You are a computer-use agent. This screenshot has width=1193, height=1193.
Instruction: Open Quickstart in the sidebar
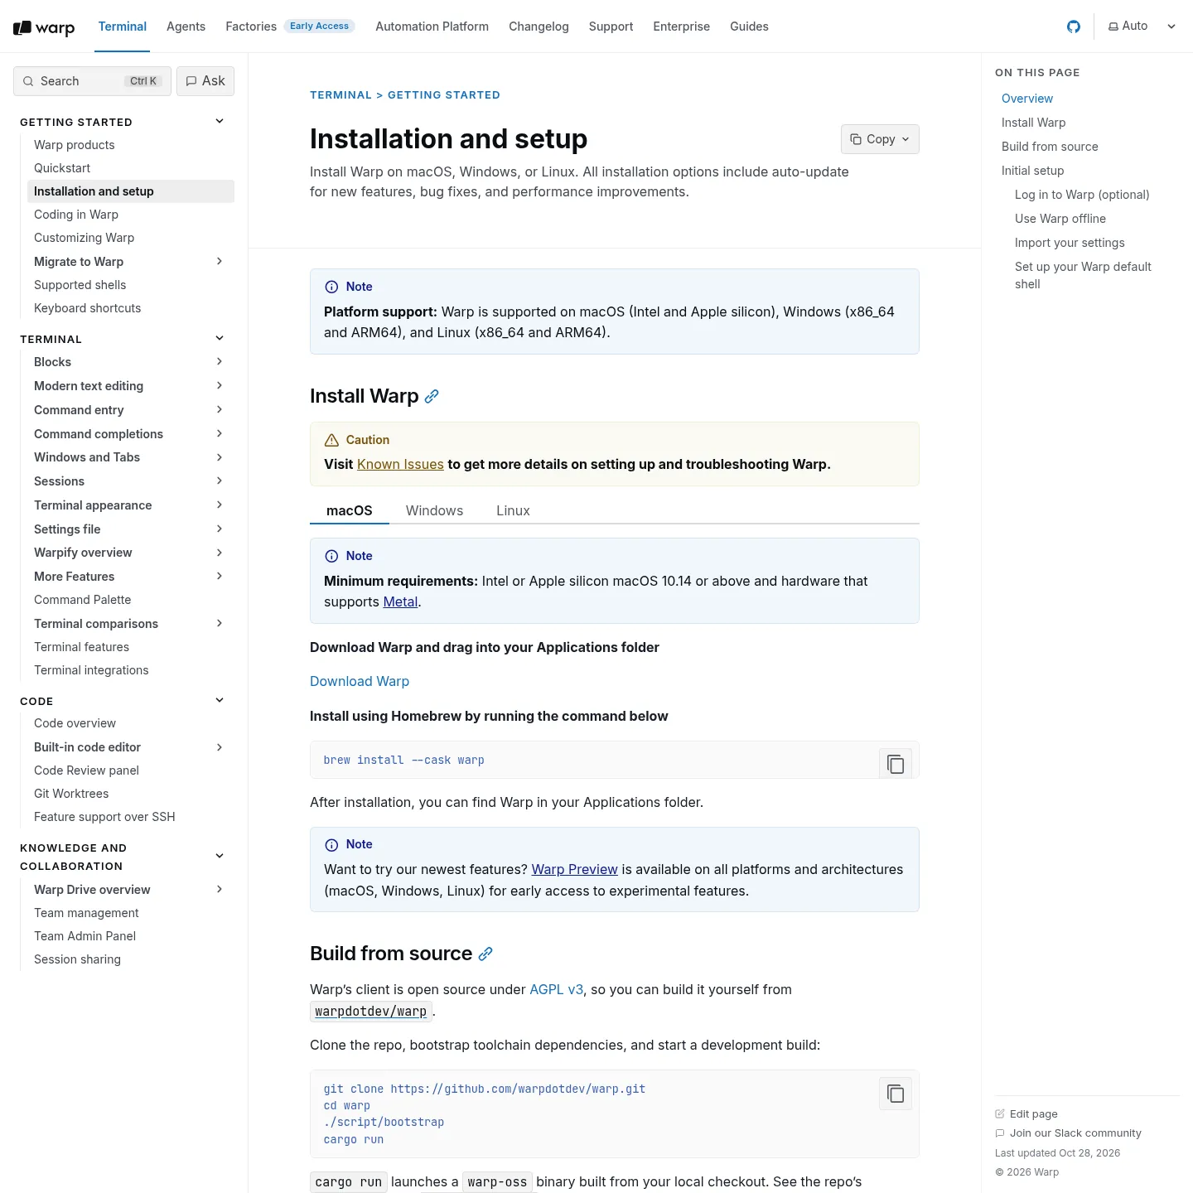(x=62, y=168)
